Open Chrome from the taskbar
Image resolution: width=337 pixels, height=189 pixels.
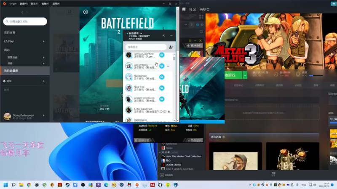coord(29,185)
